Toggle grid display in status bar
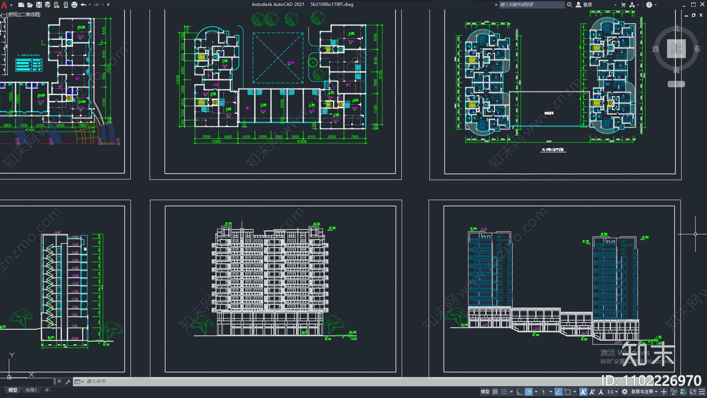Screen dimensions: 707x398 tap(495, 392)
